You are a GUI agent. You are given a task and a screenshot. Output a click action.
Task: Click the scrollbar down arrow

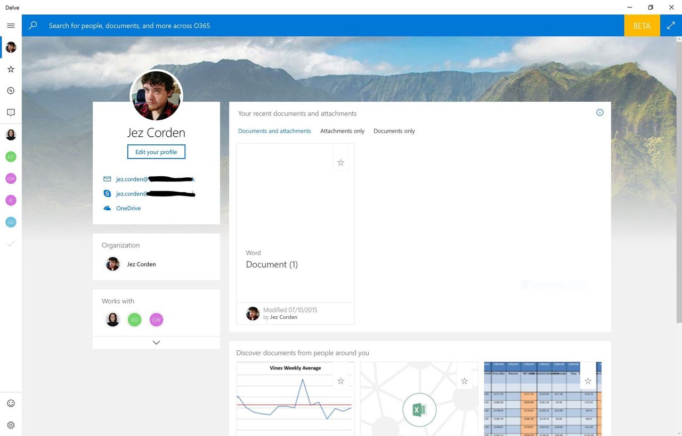point(678,432)
